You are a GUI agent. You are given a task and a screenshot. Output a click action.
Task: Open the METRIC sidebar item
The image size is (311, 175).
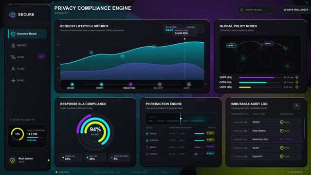tap(27, 45)
